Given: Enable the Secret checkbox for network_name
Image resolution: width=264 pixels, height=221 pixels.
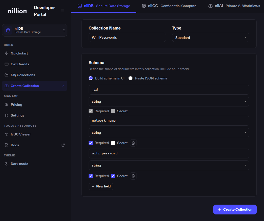Looking at the screenshot, I should tap(113, 143).
